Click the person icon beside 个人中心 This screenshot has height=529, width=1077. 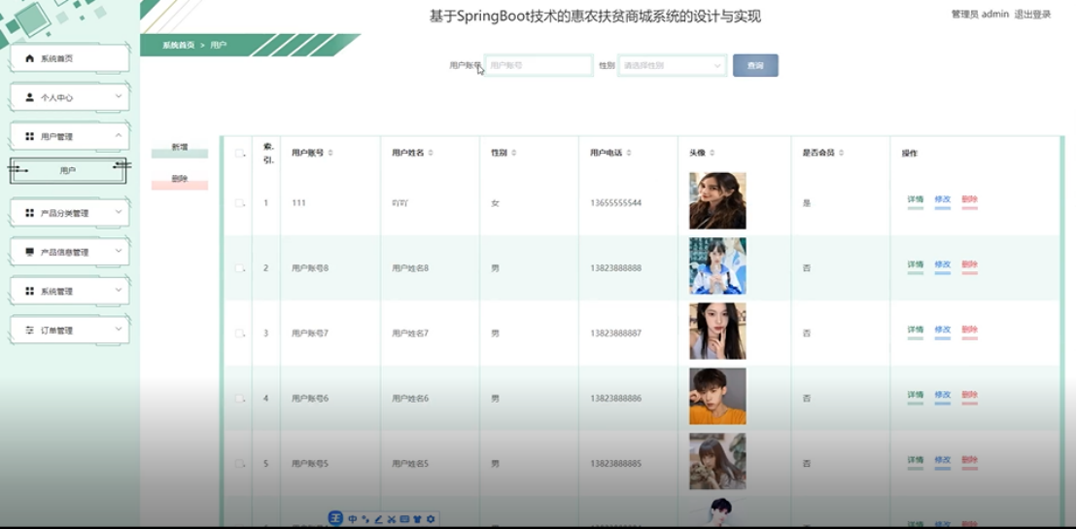pyautogui.click(x=29, y=97)
